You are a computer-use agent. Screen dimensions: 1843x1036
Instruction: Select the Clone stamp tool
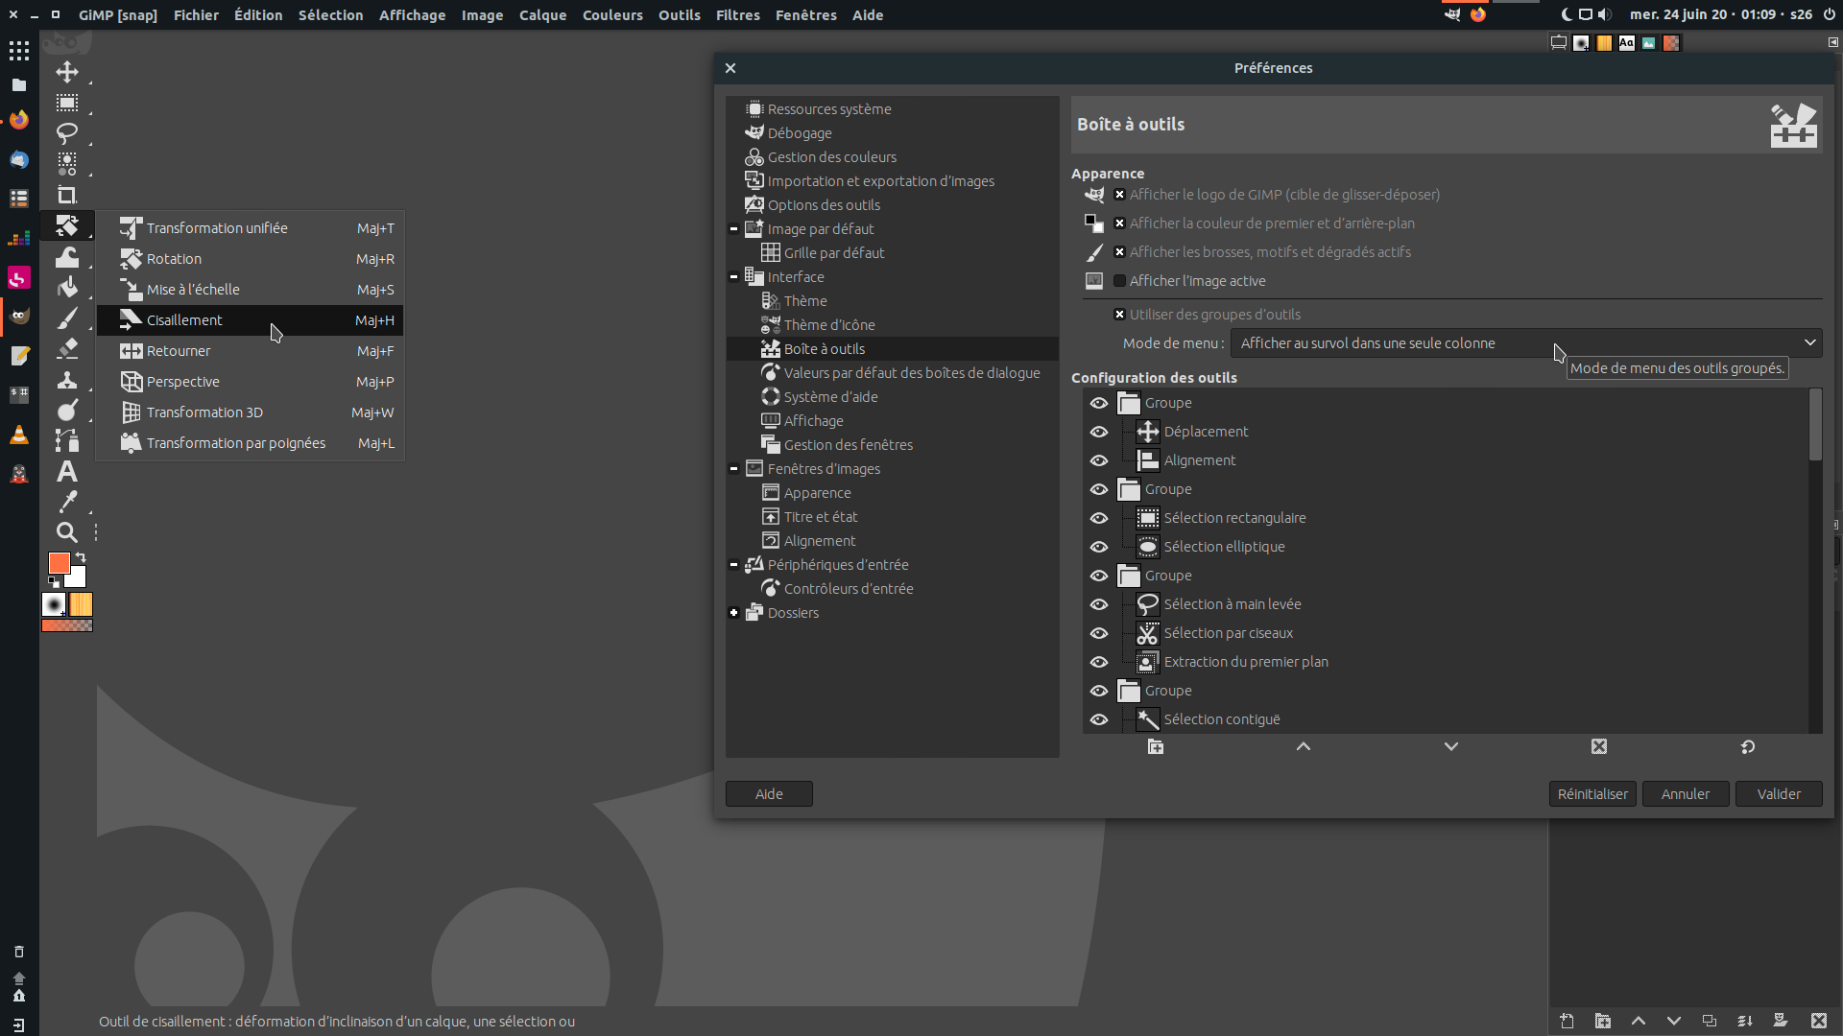pos(66,379)
